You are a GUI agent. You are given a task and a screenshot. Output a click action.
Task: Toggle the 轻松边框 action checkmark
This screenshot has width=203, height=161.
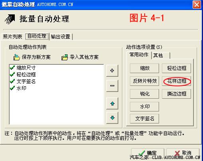point(12,74)
